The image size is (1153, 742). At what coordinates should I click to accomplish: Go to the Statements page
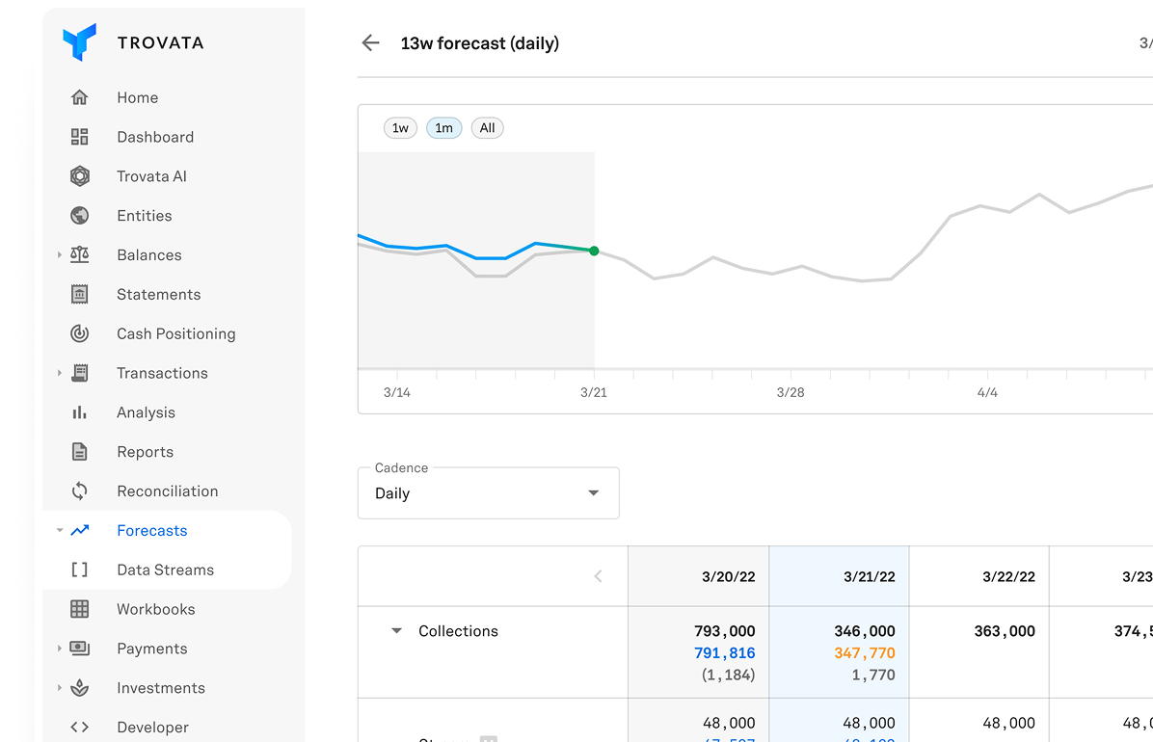158,294
